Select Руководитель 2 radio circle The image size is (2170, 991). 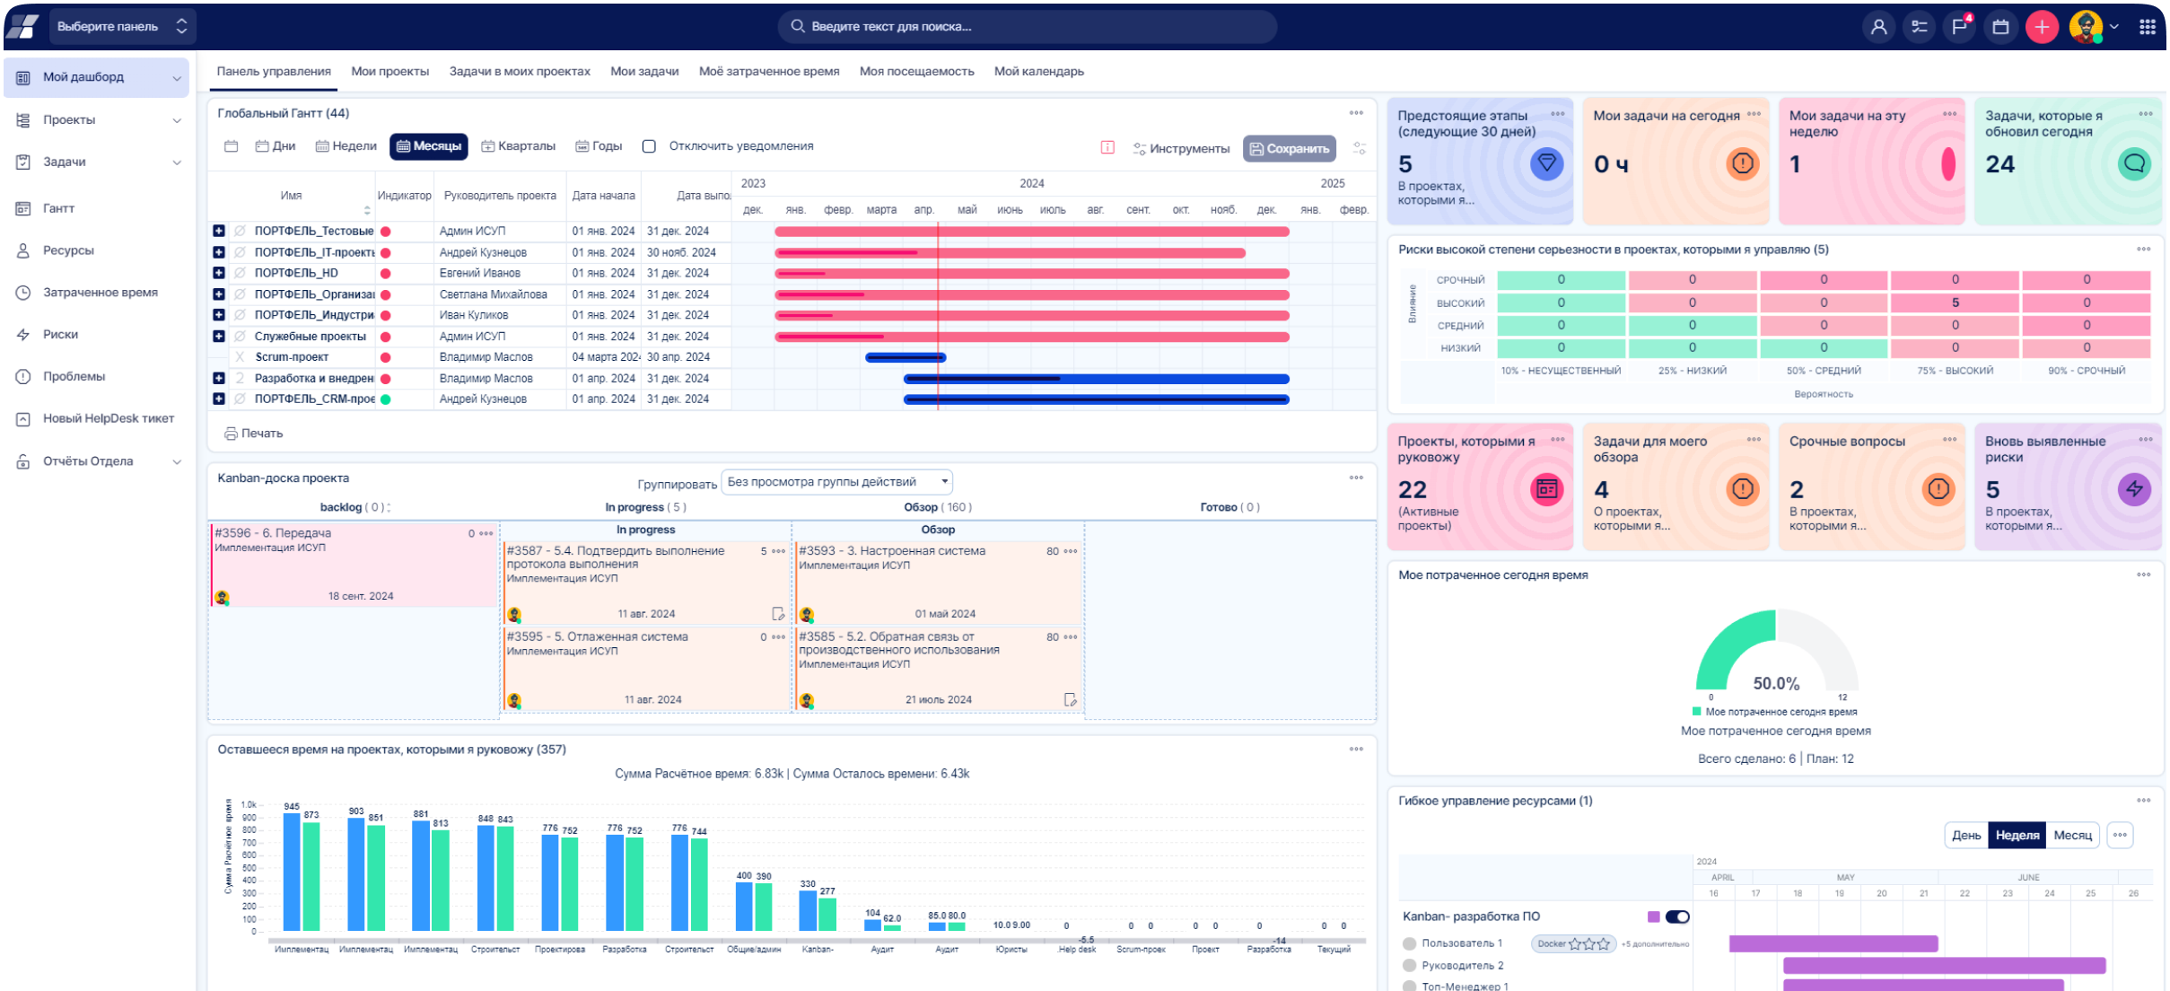(x=1409, y=966)
